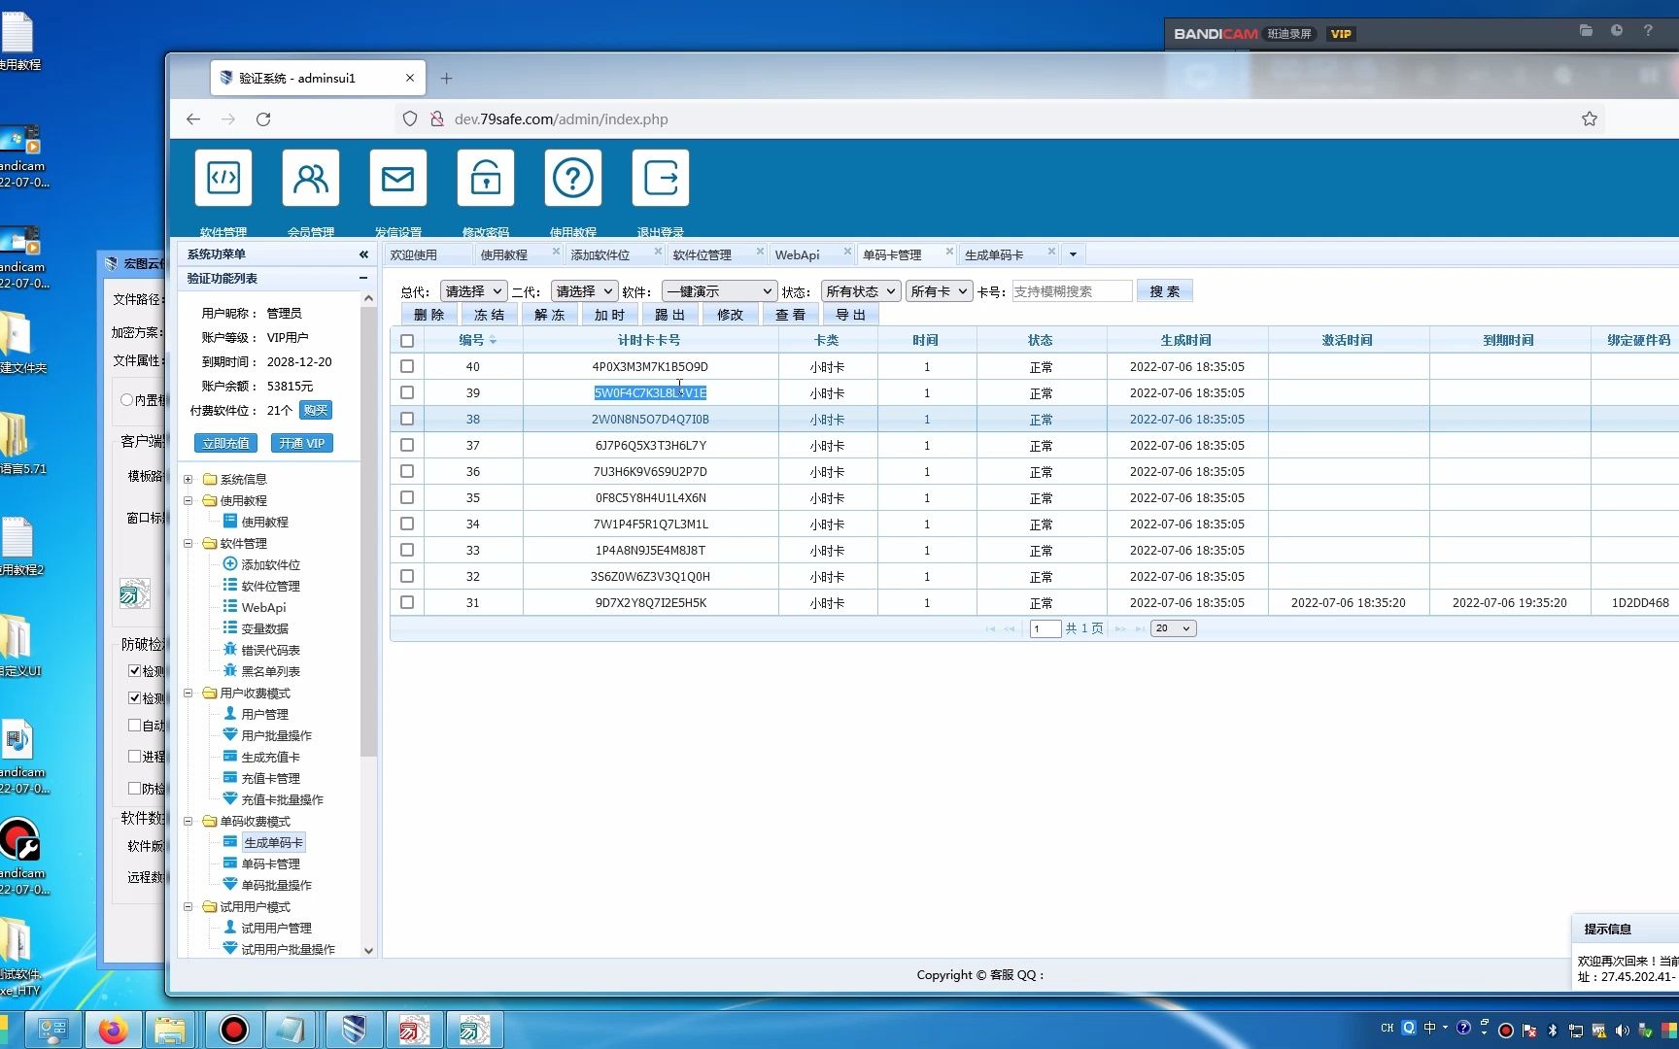Open 生成充值卡 in the tree
The height and width of the screenshot is (1049, 1679).
(x=270, y=757)
